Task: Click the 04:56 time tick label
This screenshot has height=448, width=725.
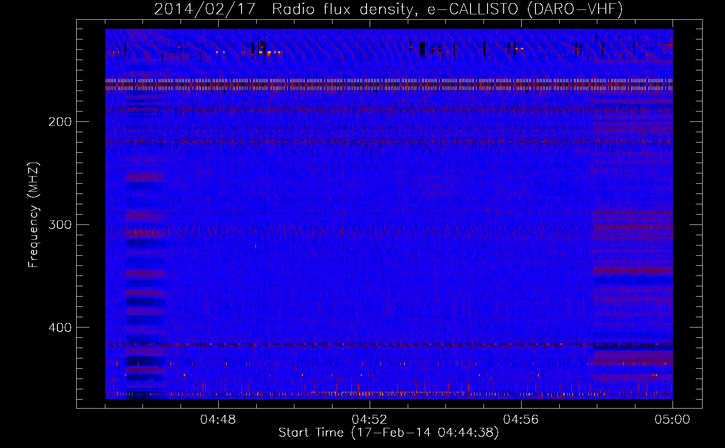Action: 521,420
